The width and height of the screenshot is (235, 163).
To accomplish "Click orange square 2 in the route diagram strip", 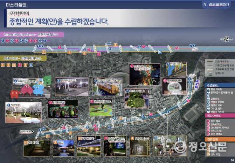I will (x=69, y=53).
